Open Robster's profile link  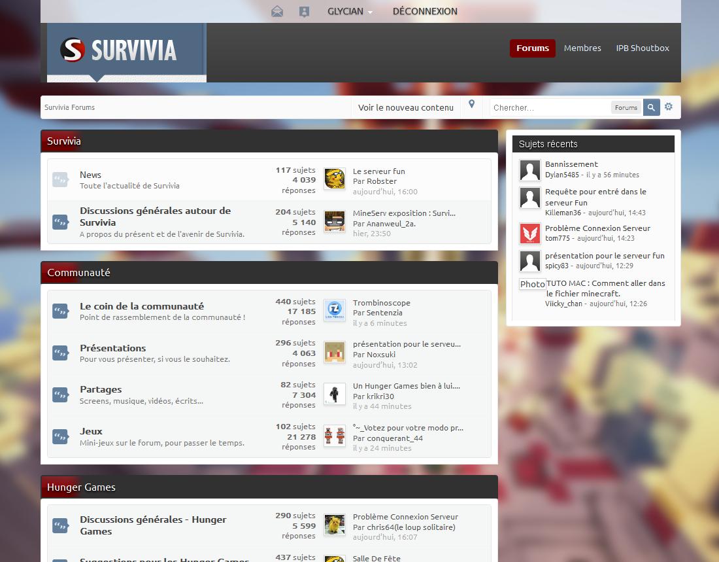(382, 181)
